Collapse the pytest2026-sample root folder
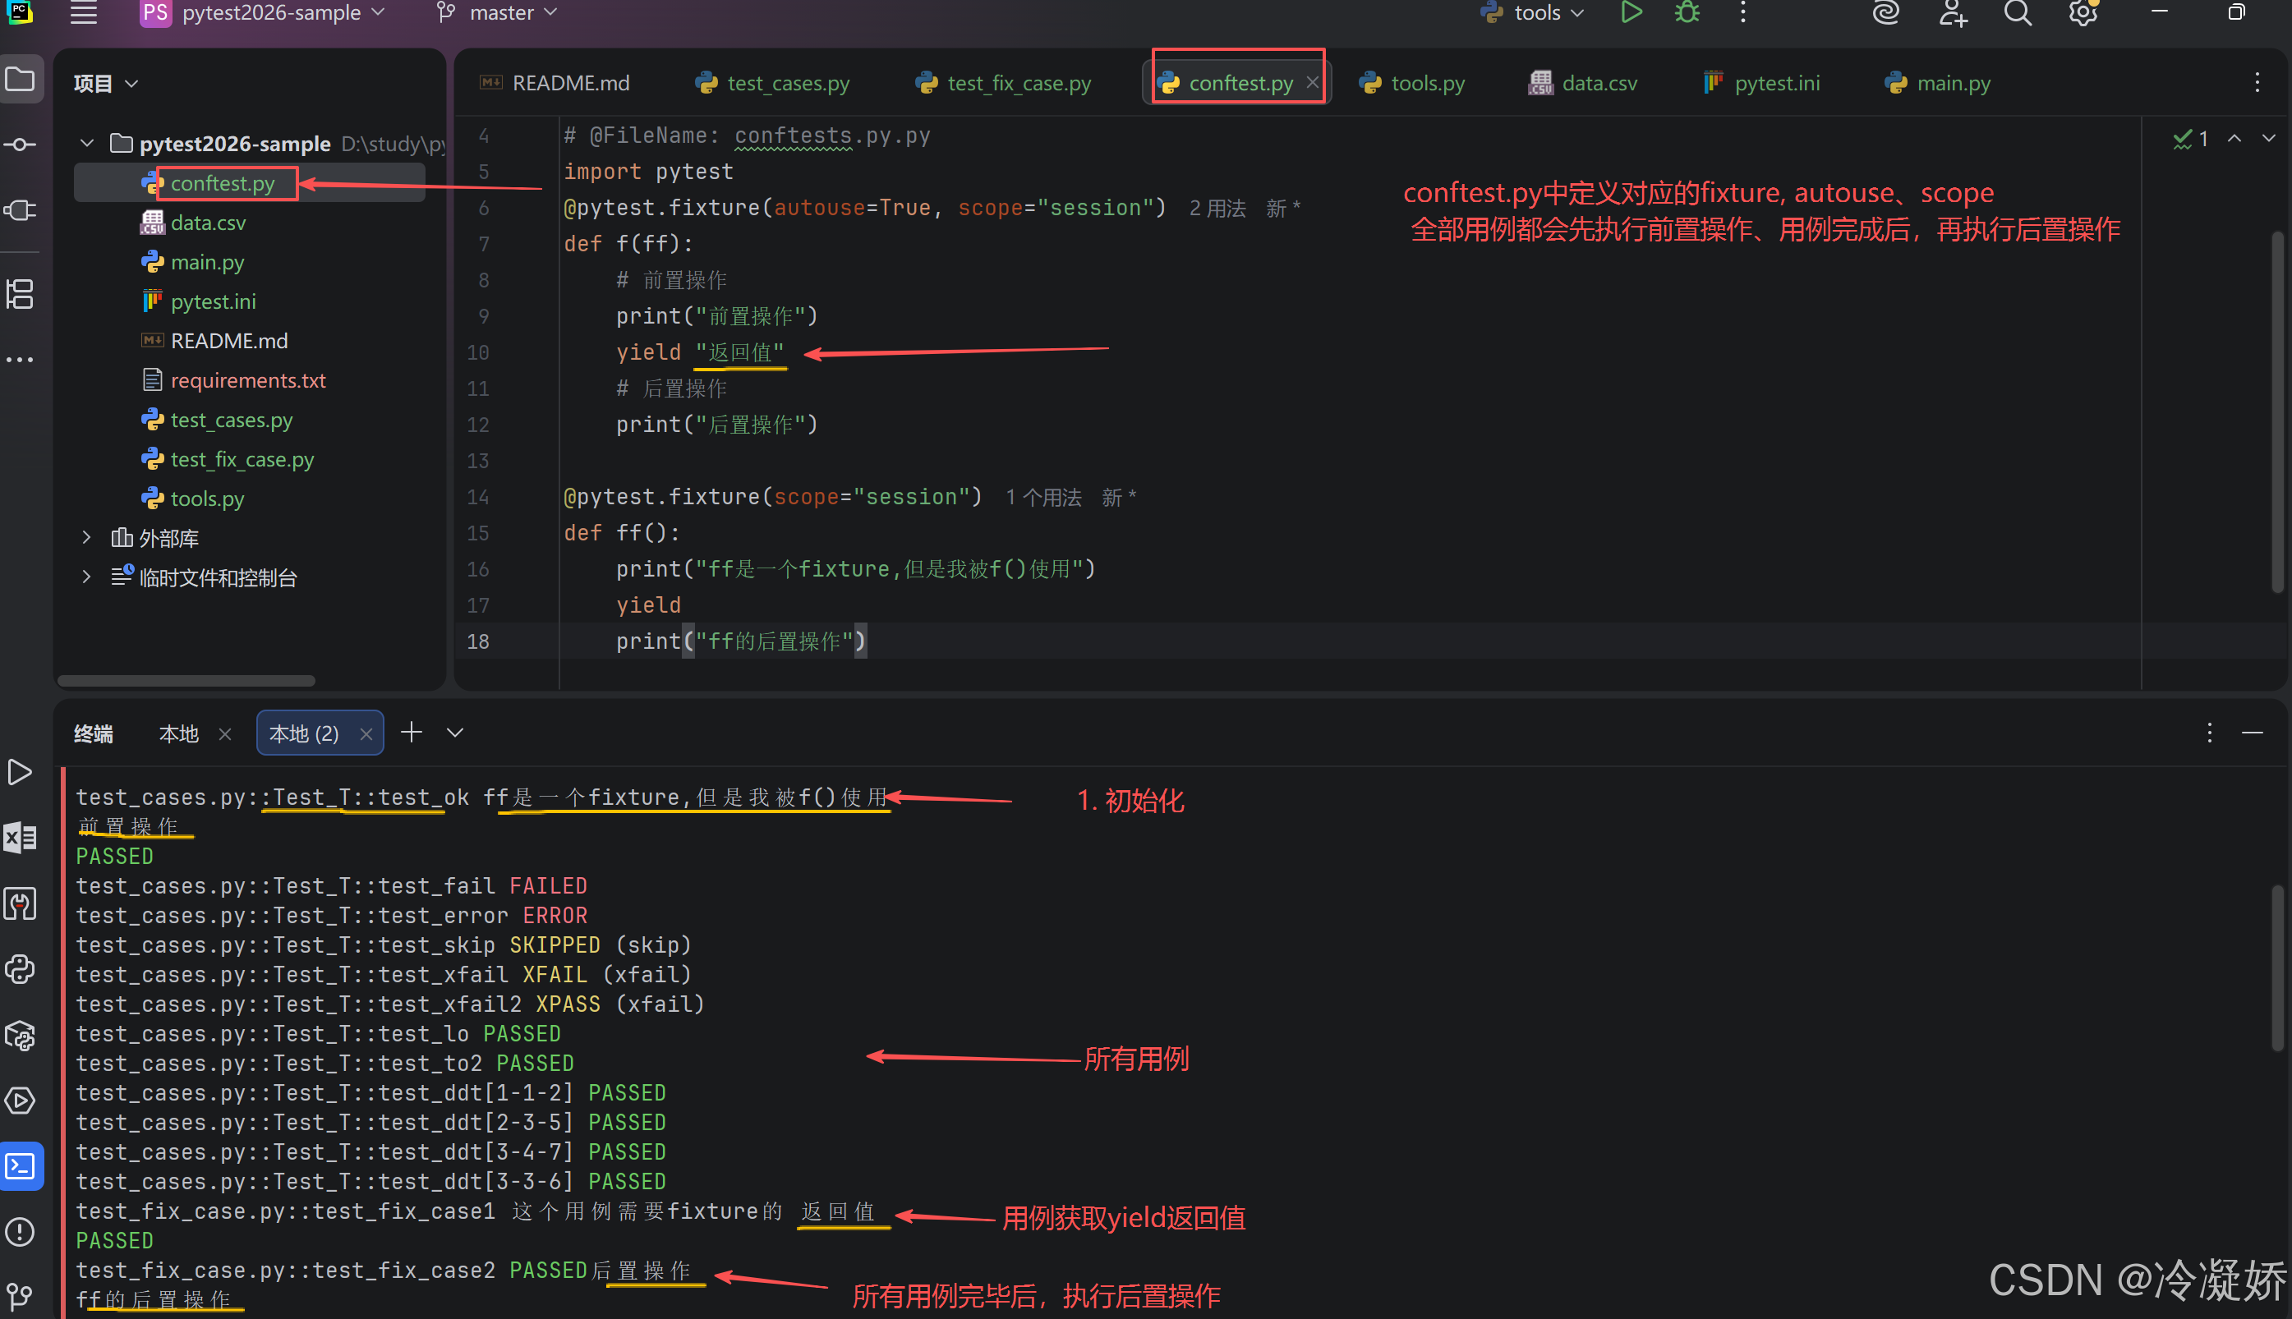 87,143
